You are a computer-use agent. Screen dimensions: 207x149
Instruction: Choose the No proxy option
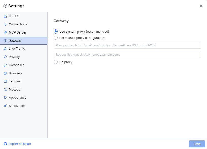pos(56,62)
